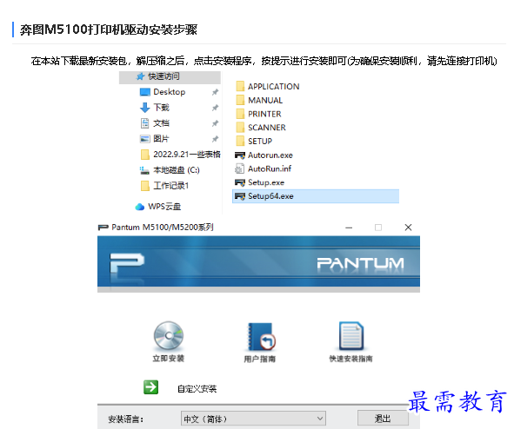The height and width of the screenshot is (429, 514).
Task: Open the SETUP folder
Action: click(x=260, y=142)
